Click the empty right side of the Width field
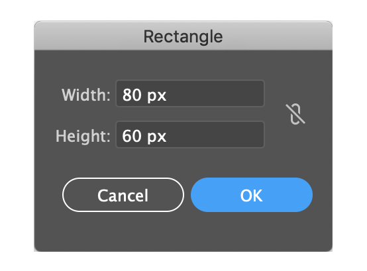 coord(215,93)
